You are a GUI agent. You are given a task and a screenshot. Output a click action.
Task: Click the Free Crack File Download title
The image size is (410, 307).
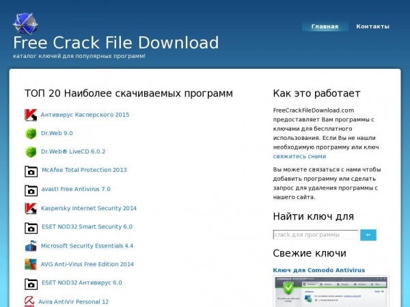pos(116,42)
